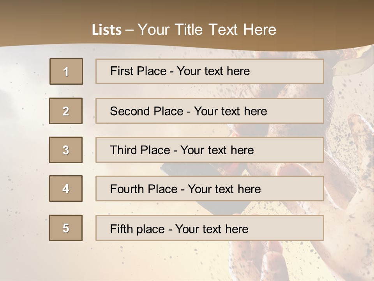Screen dimensions: 374x281
Task: Click the number 5 box
Action: [x=66, y=228]
